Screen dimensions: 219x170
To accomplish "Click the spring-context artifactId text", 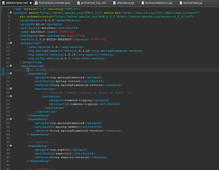I will (68, 81).
